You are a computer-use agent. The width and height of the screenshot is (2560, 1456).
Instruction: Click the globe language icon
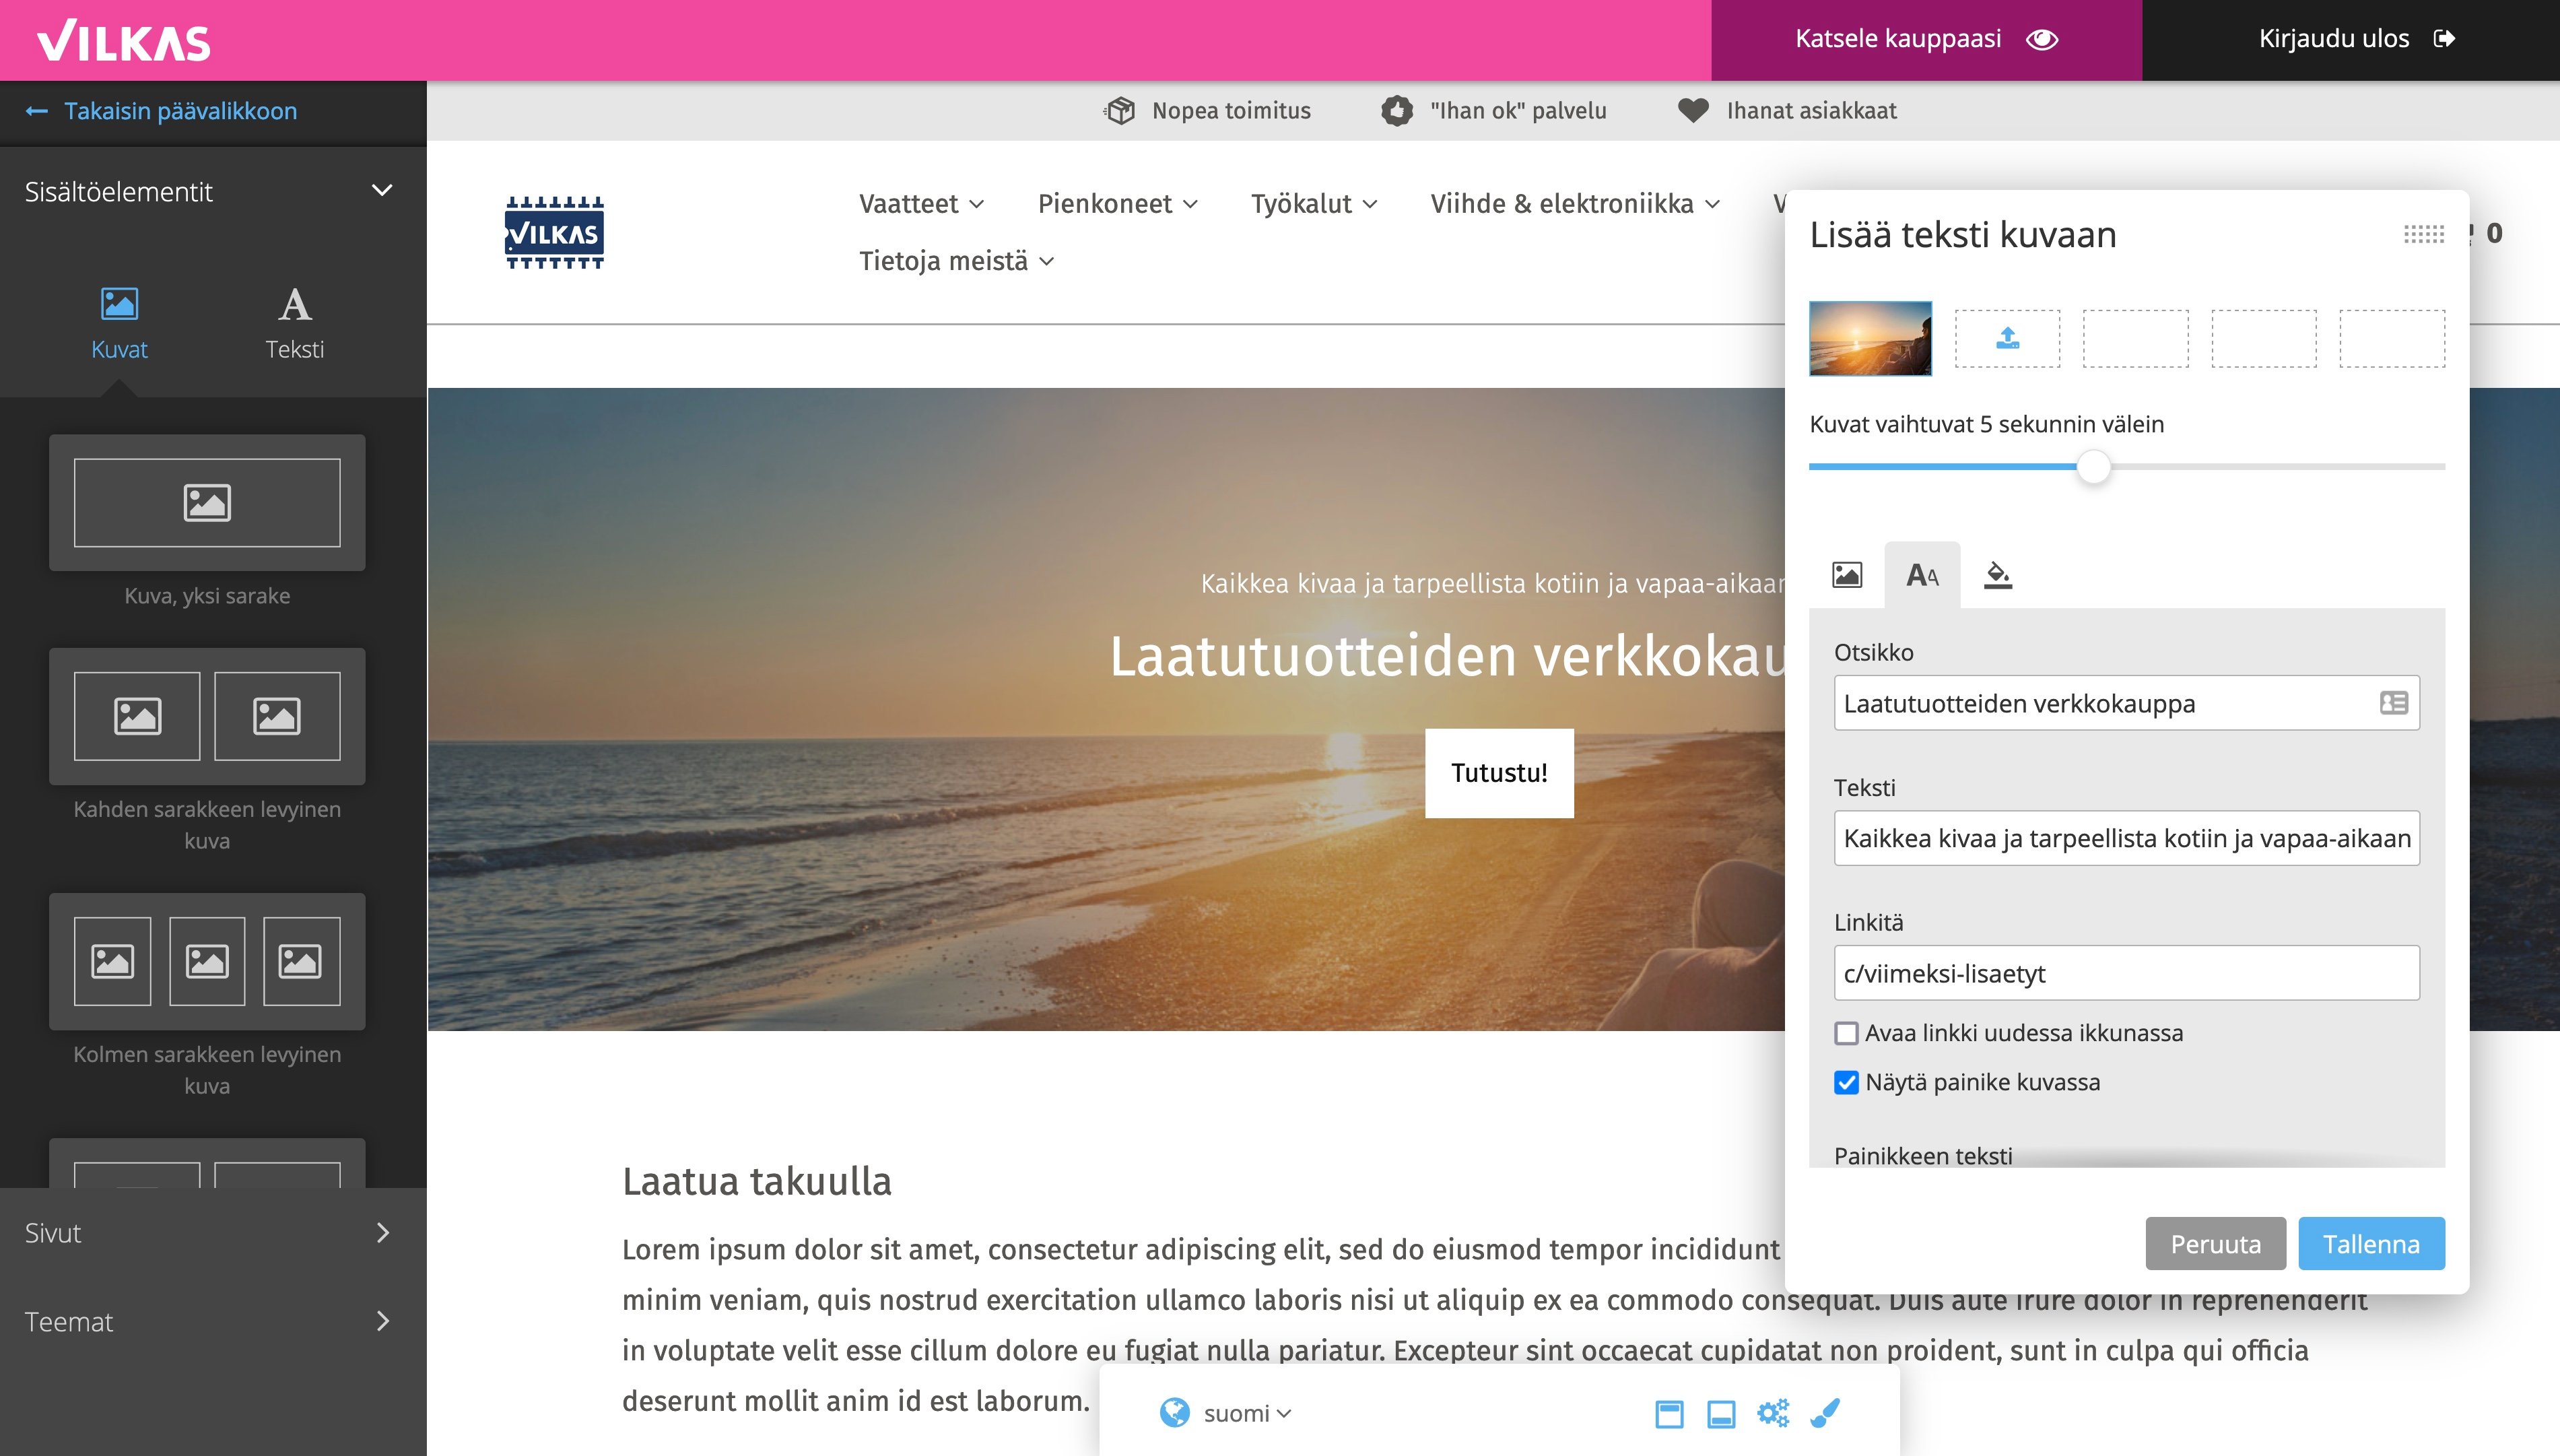pyautogui.click(x=1174, y=1413)
